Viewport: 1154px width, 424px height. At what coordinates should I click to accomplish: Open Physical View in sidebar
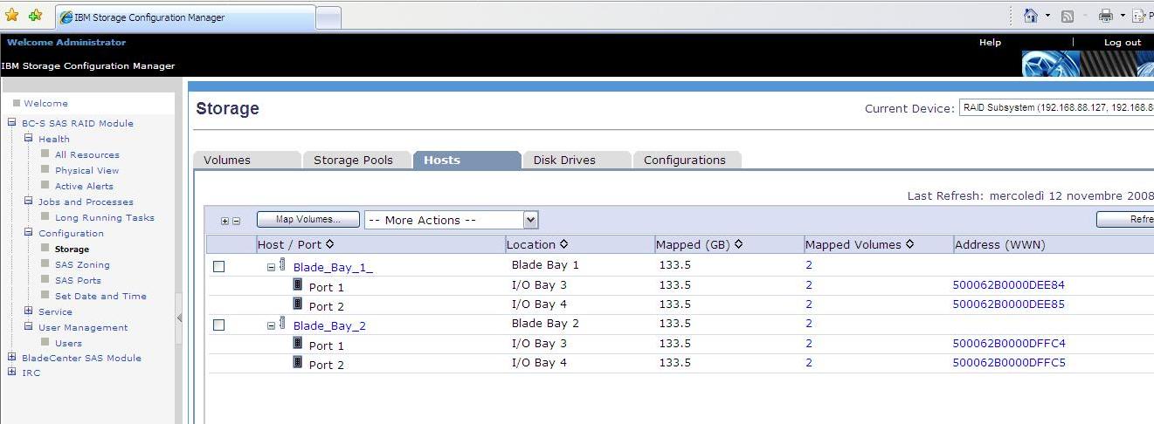87,170
